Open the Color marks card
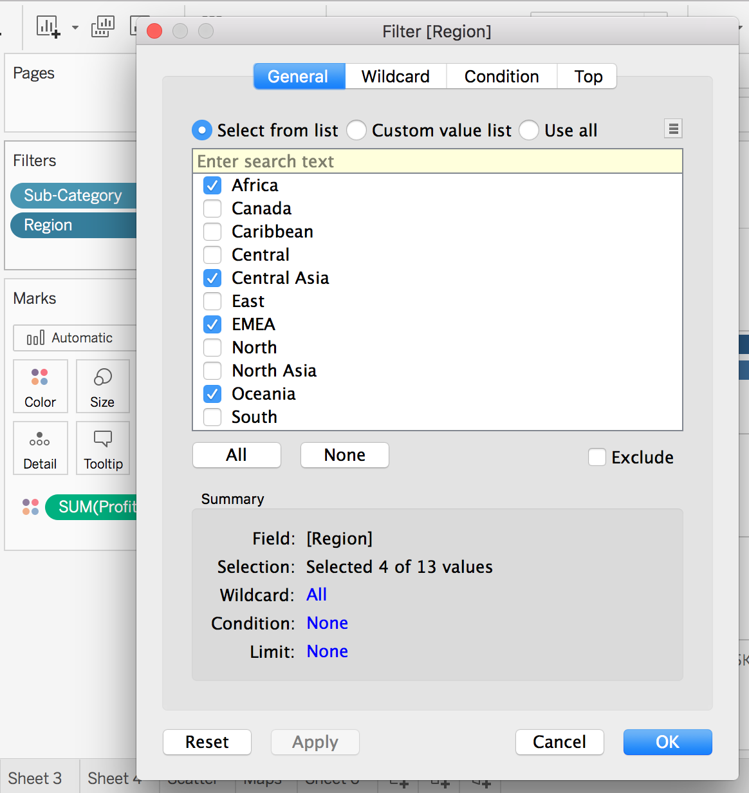The height and width of the screenshot is (793, 749). point(40,386)
